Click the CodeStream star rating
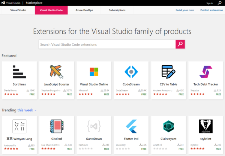The height and width of the screenshot is (156, 225). pyautogui.click(x=123, y=94)
